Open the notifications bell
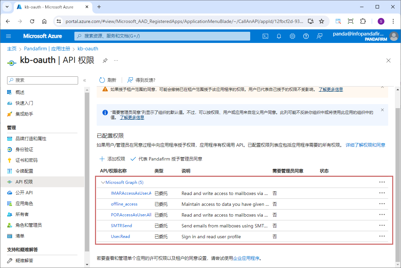 [x=279, y=36]
